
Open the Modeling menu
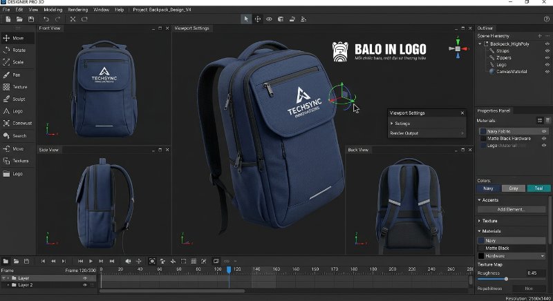click(53, 10)
